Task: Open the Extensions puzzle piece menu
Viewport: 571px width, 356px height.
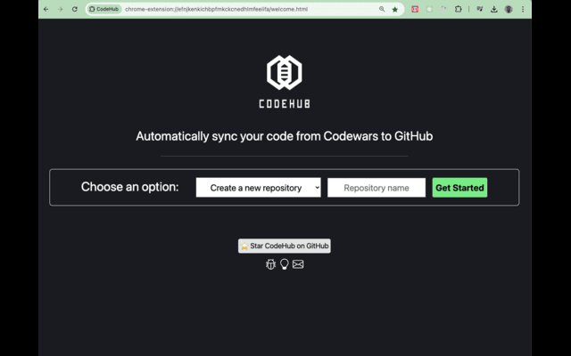Action: click(x=459, y=9)
